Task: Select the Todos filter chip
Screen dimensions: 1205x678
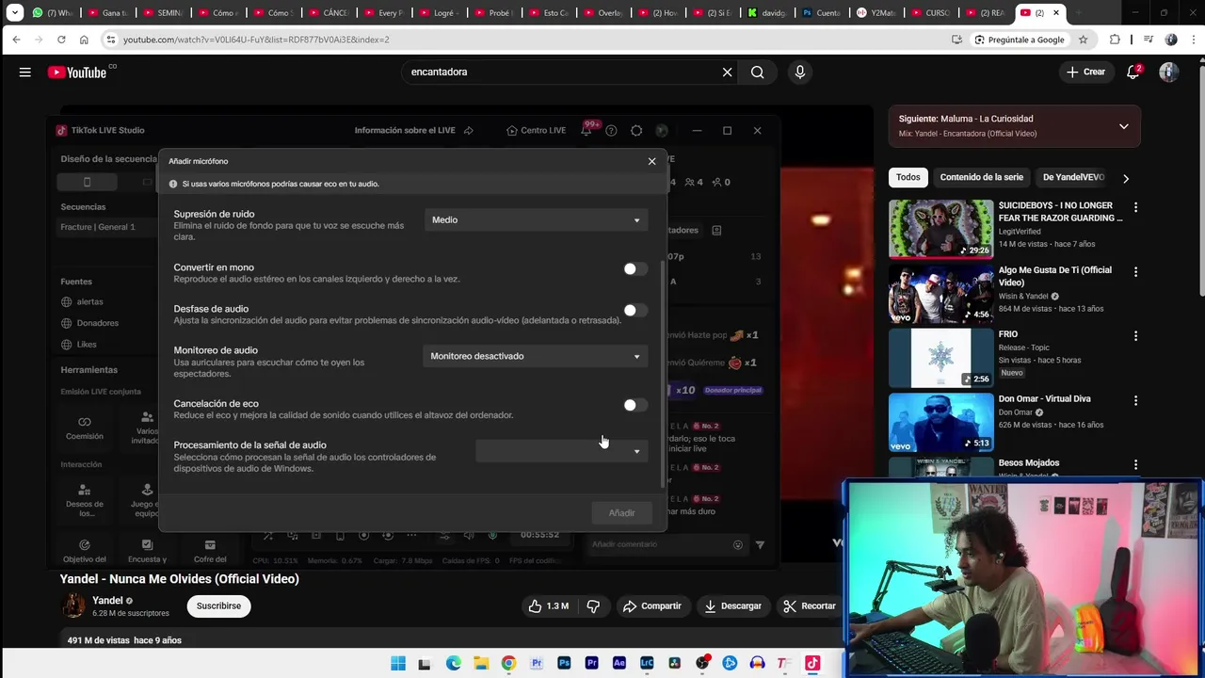Action: [x=908, y=177]
